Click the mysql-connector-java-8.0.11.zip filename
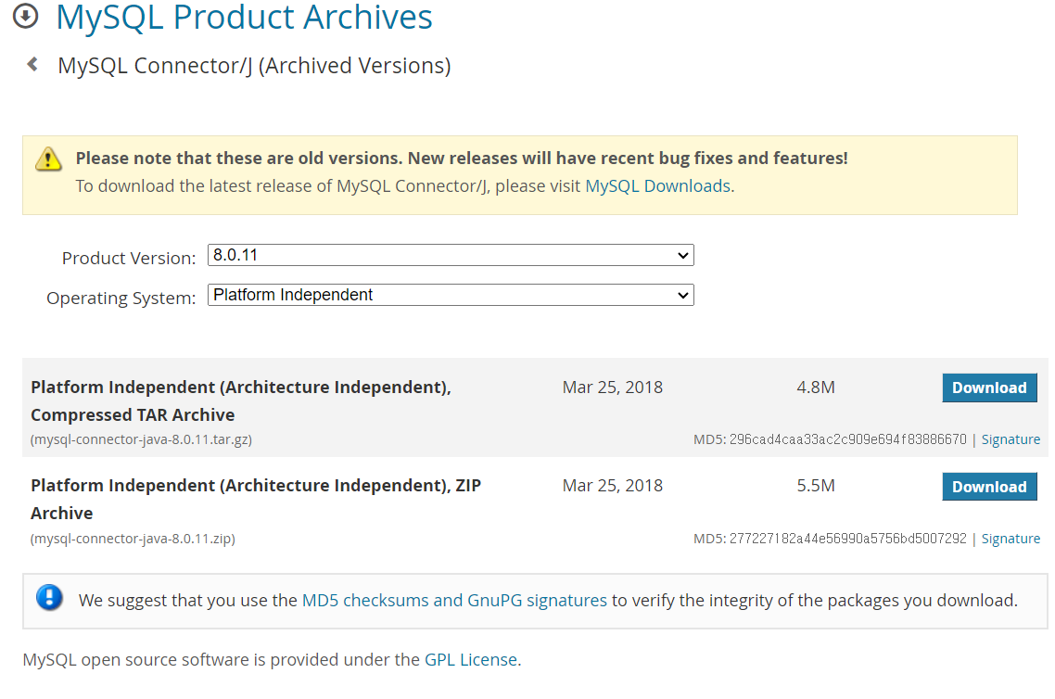 coord(133,539)
